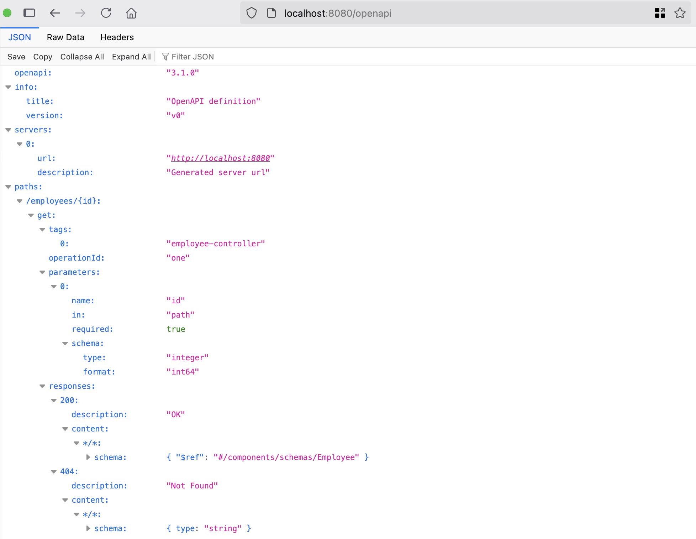
Task: Open the http://localhost:8080 server link
Action: point(220,158)
